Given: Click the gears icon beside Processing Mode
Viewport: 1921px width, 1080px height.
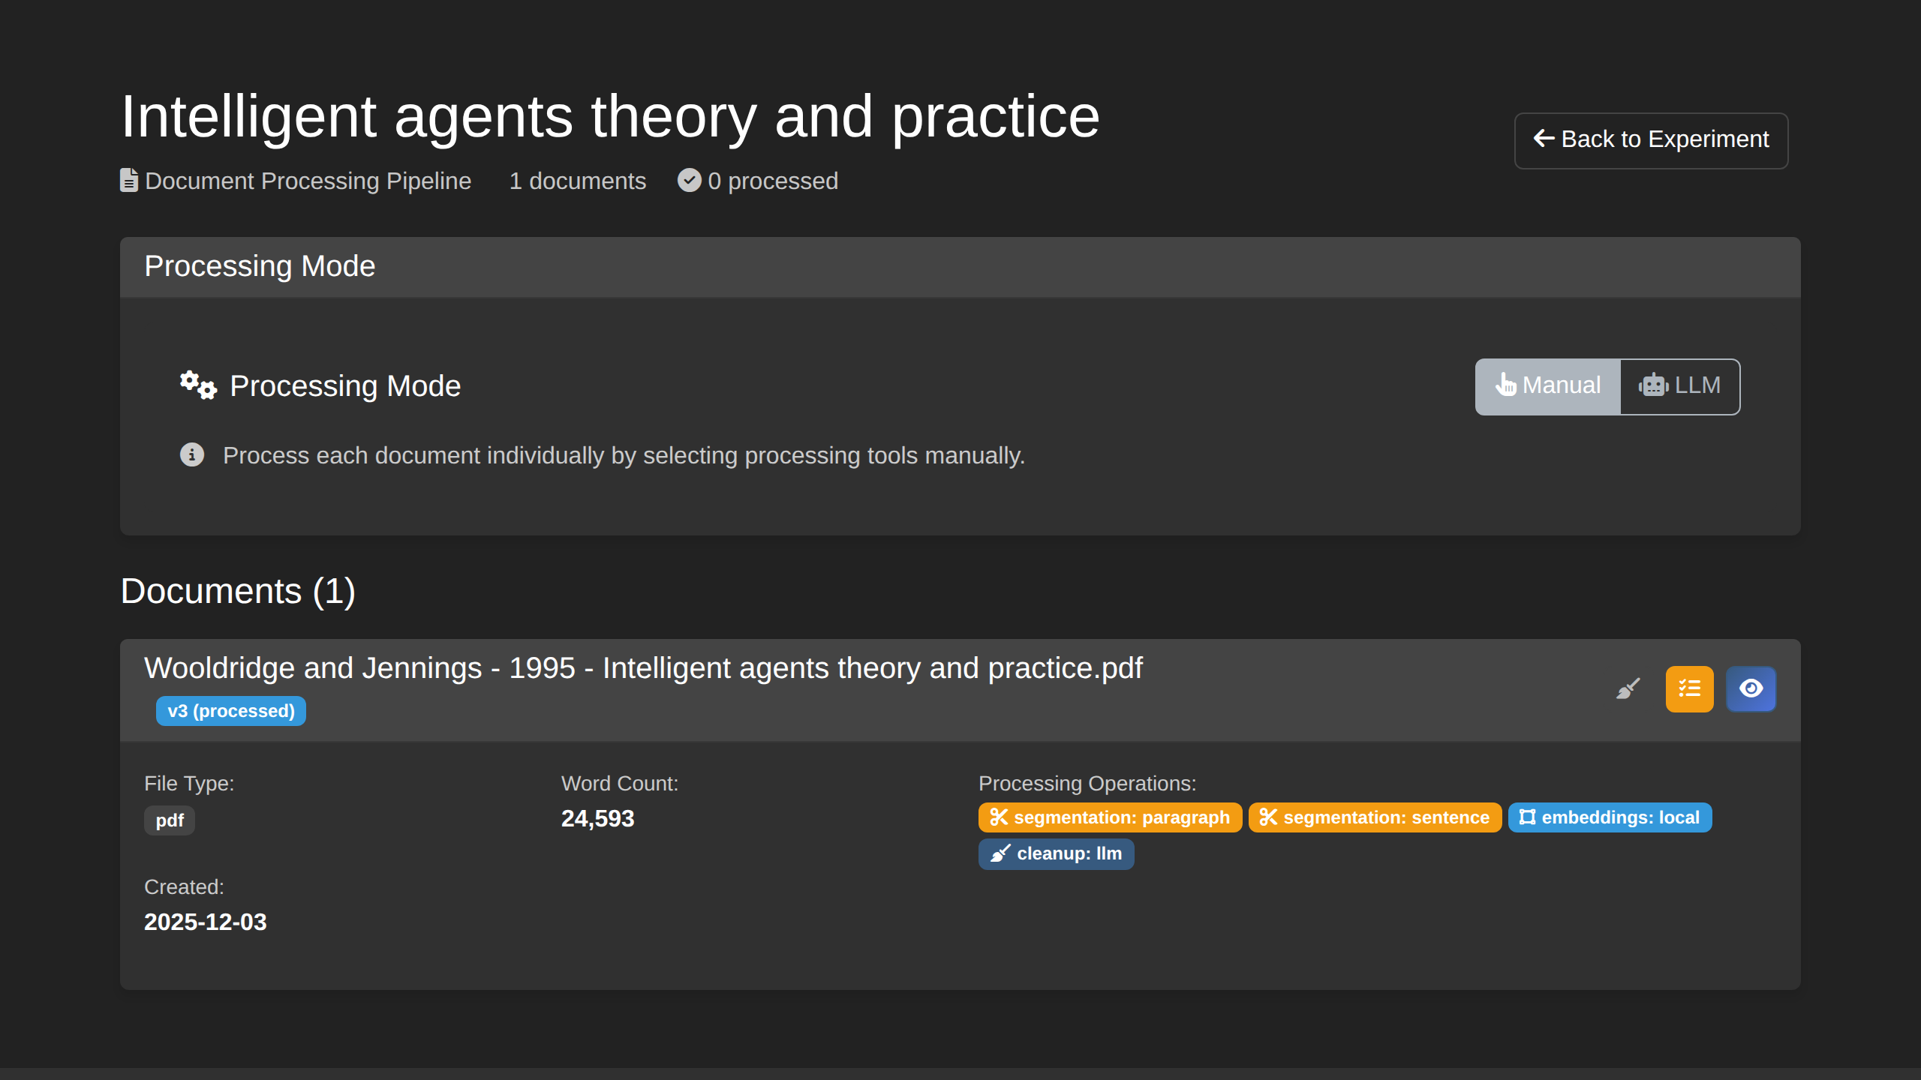Looking at the screenshot, I should click(x=198, y=385).
